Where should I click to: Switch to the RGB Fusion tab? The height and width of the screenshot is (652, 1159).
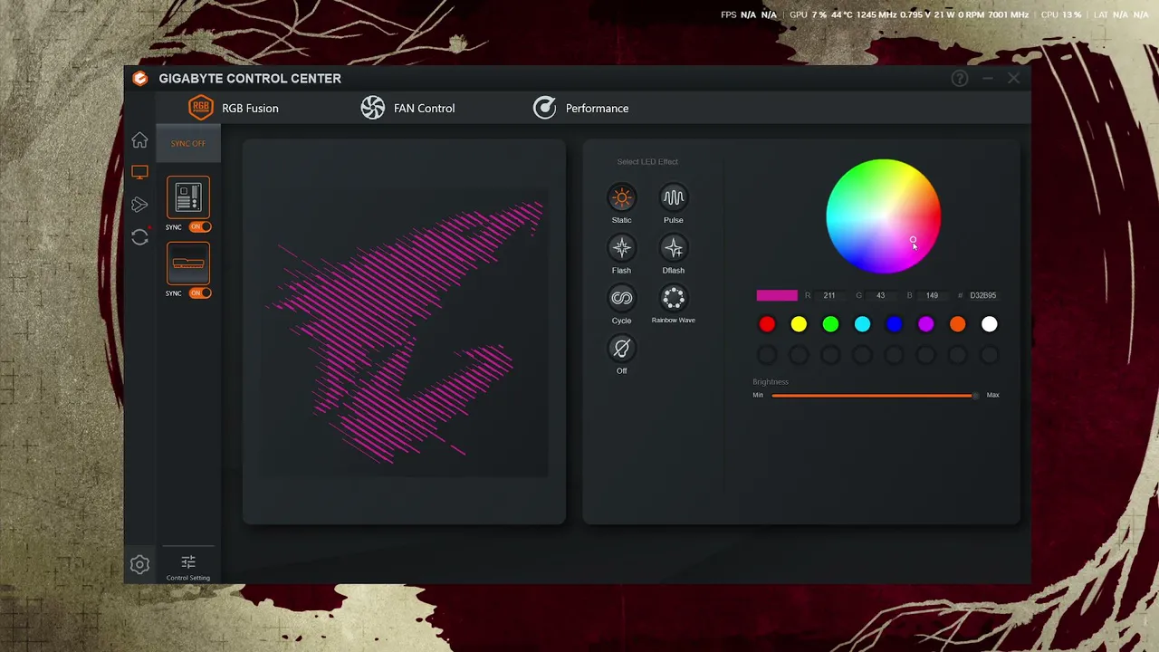[x=233, y=108]
